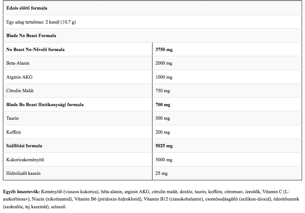Select the Citrulin Malát cell
Image resolution: width=305 pixels, height=213 pixels.
[20, 91]
